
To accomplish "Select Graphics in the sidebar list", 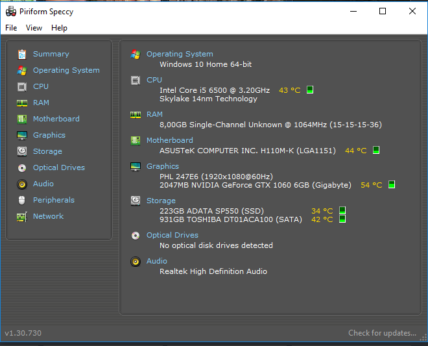I will tap(49, 135).
